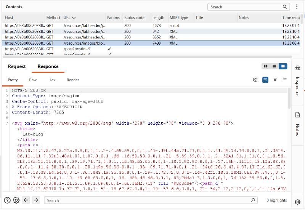Sort table by the Length column header

[159, 18]
